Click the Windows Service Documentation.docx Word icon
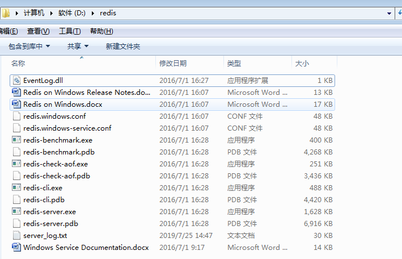Viewport: 402px width, 259px height. (16, 247)
